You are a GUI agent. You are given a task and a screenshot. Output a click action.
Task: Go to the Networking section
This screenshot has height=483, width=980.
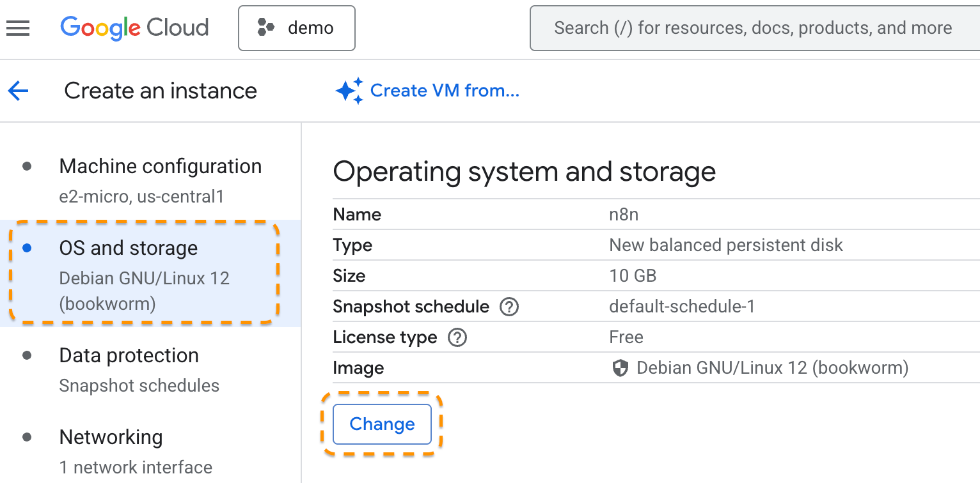click(x=111, y=438)
